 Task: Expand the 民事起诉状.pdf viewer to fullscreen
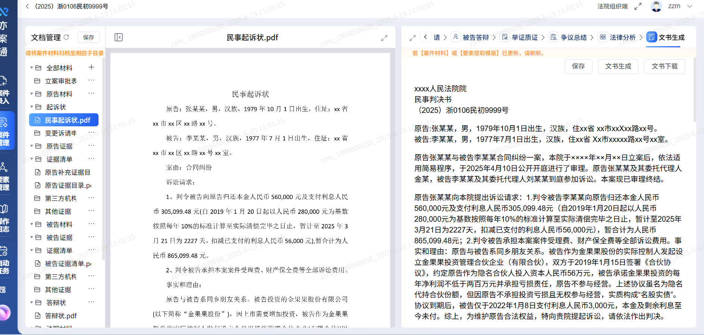coord(384,38)
